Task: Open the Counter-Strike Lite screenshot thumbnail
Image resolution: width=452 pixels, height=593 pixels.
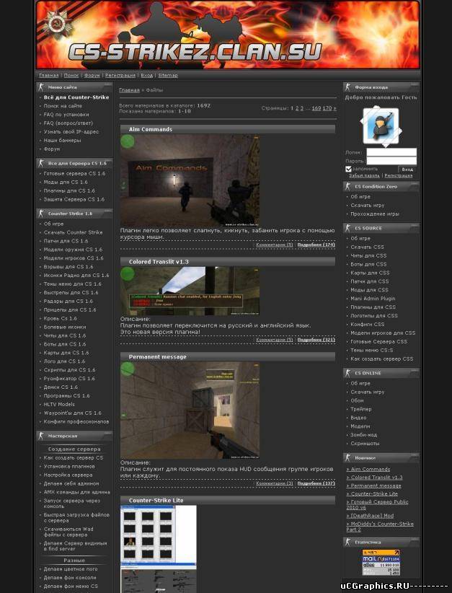Action: click(159, 549)
